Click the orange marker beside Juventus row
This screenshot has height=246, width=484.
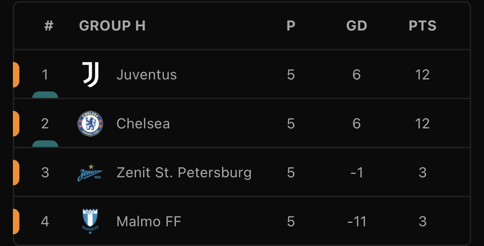point(16,75)
